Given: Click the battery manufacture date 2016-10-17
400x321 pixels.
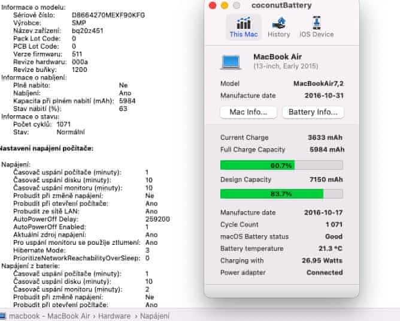Looking at the screenshot, I should point(323,212).
